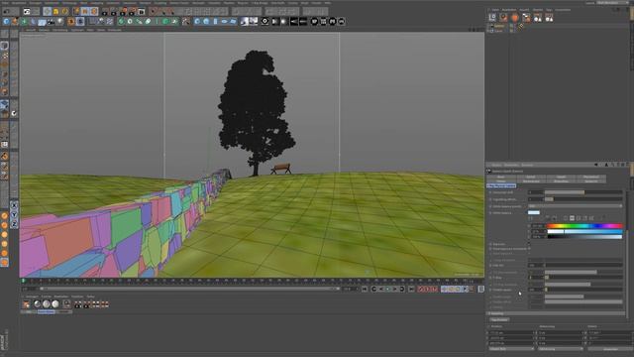Toggle Y axis lock in left palette
The width and height of the screenshot is (634, 357).
tap(14, 214)
